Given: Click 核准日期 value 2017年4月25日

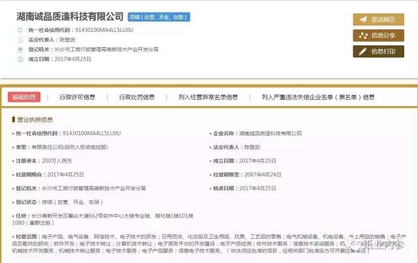Looking at the screenshot, I should click(x=257, y=189).
